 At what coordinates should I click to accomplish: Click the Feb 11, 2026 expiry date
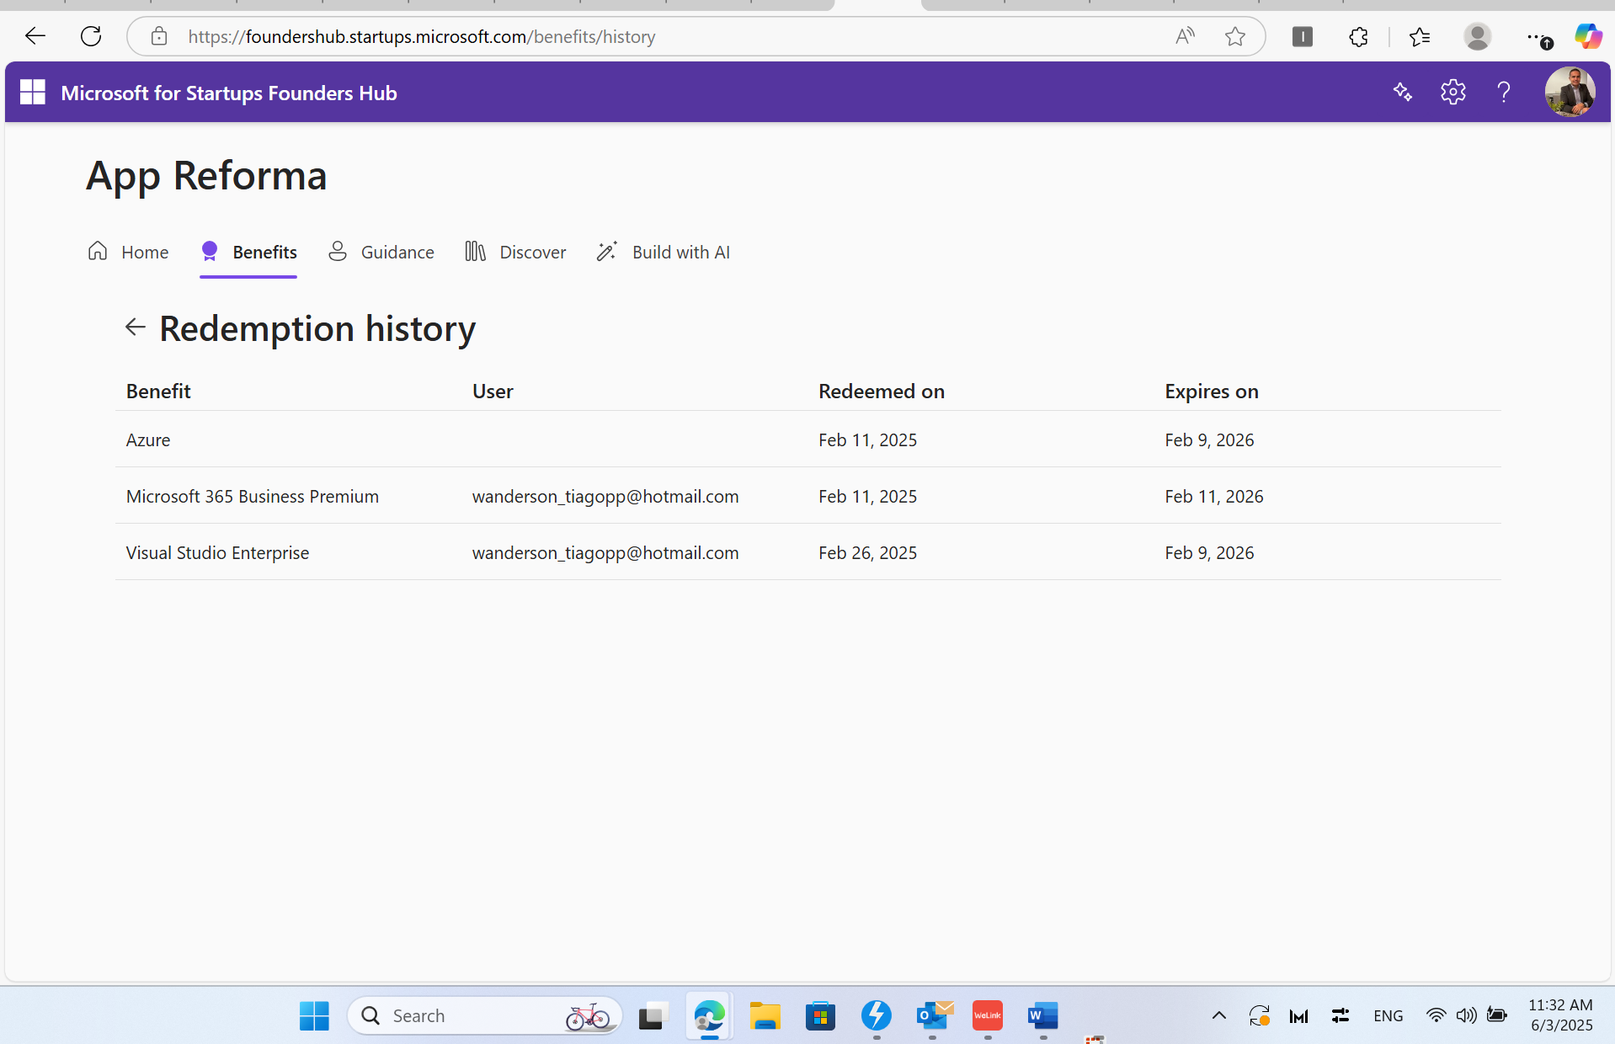pyautogui.click(x=1214, y=497)
